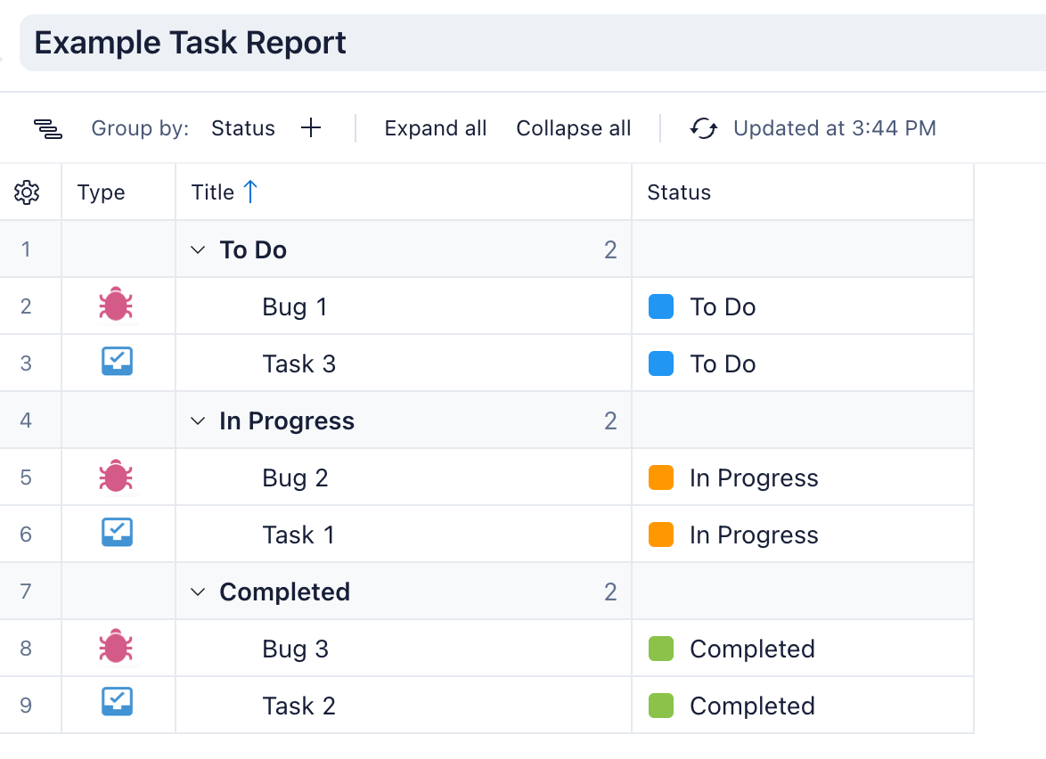Collapse the Completed group
Viewport: 1046px width, 759px height.
click(x=198, y=592)
